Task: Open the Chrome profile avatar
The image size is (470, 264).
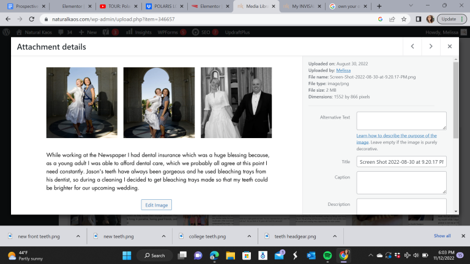Action: click(430, 19)
